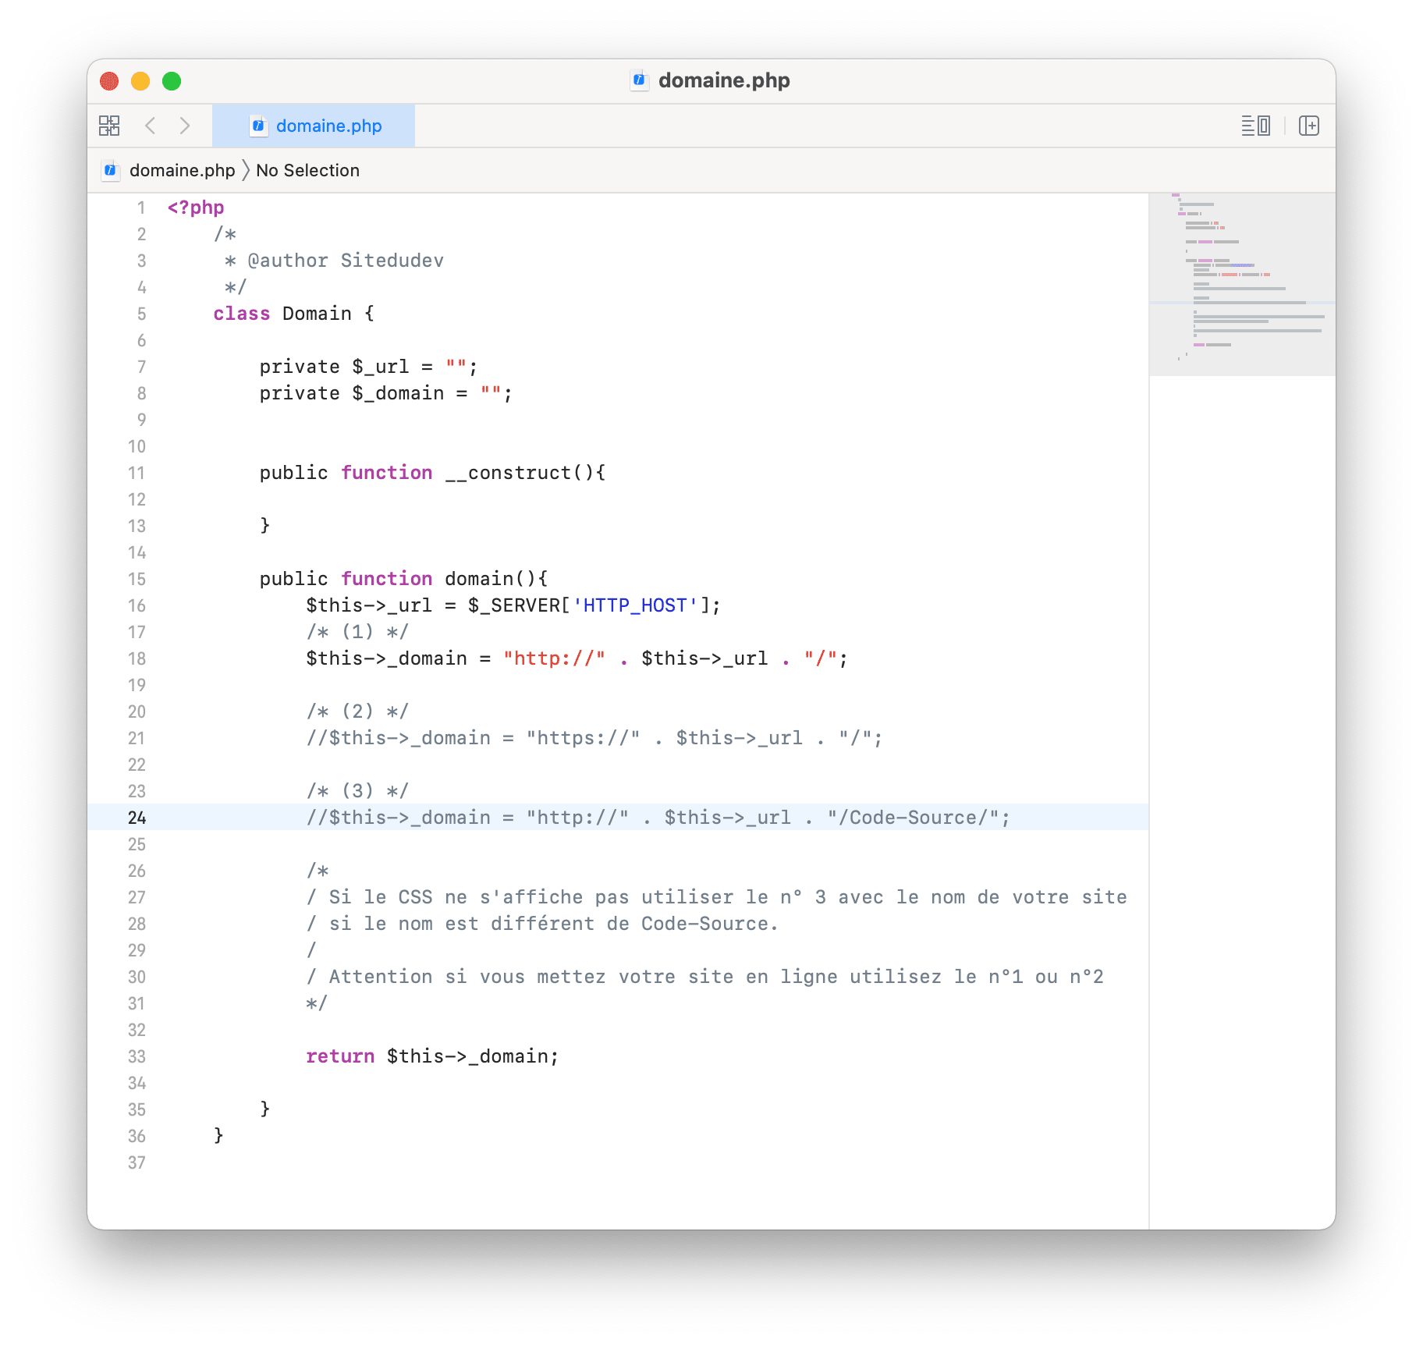Click 'si le nom est différent' comment line

click(x=542, y=924)
